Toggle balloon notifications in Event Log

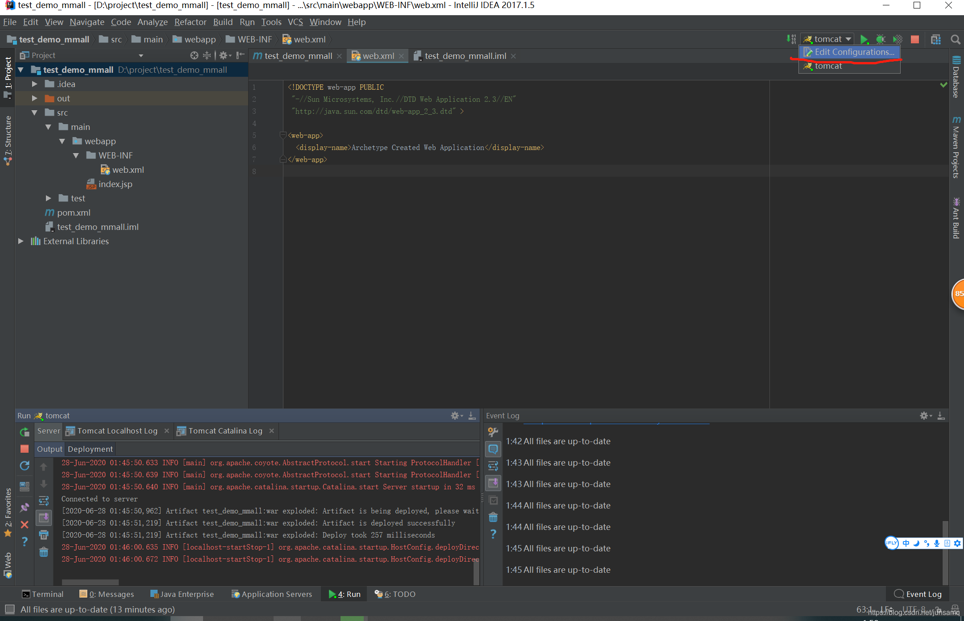point(493,449)
